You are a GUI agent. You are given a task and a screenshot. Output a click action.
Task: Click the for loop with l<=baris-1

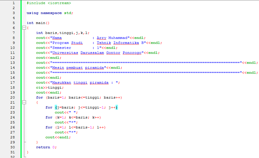76,127
